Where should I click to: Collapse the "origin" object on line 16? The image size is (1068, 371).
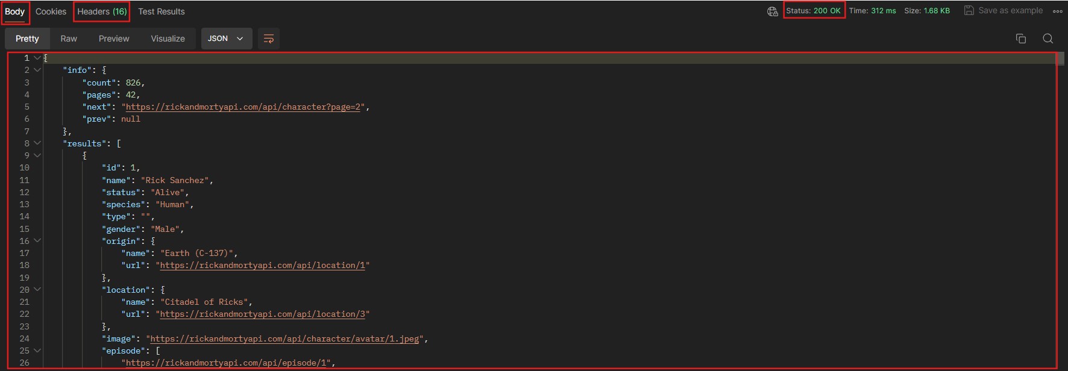37,241
